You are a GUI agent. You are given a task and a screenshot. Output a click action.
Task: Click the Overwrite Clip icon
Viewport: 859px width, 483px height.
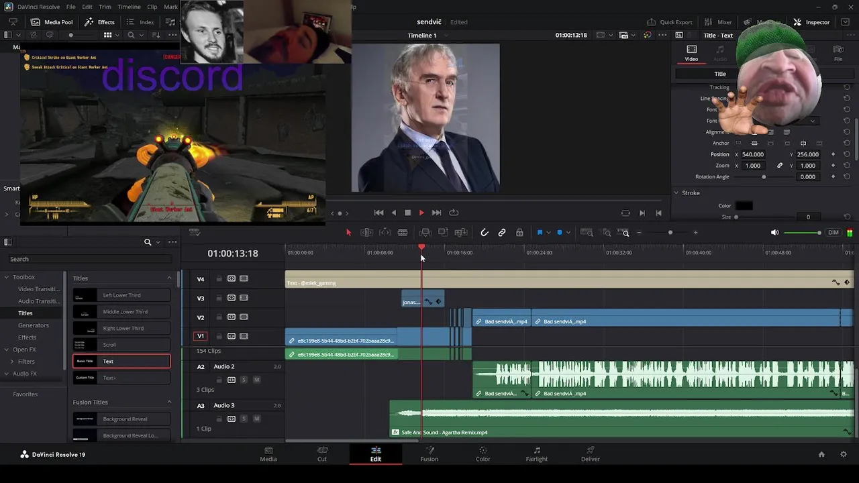(x=443, y=233)
